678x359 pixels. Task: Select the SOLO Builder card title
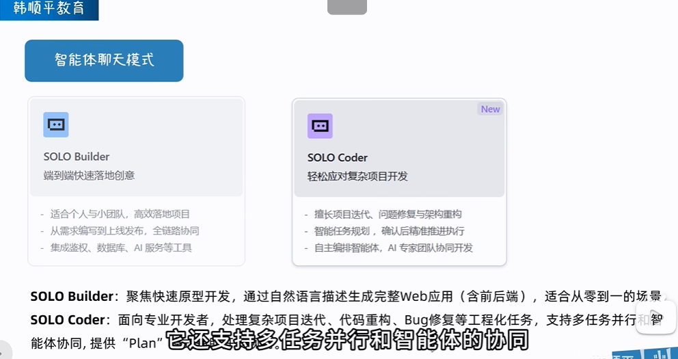pos(77,157)
